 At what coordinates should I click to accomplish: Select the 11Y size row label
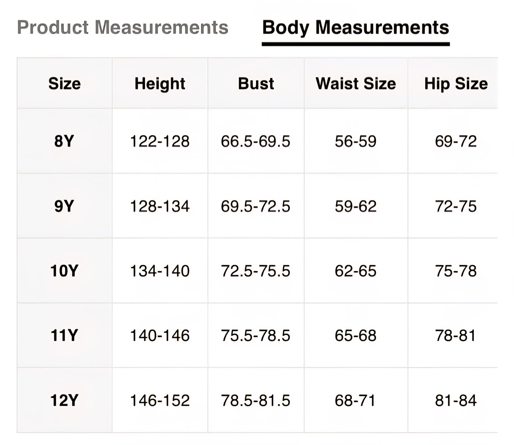click(x=64, y=336)
